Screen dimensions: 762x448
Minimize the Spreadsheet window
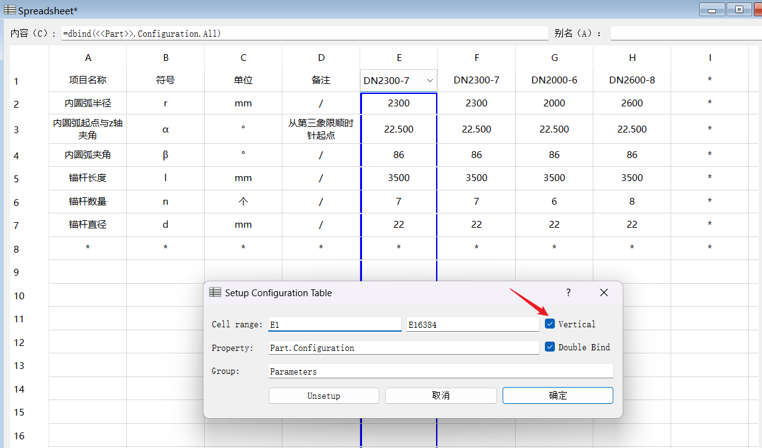click(712, 9)
